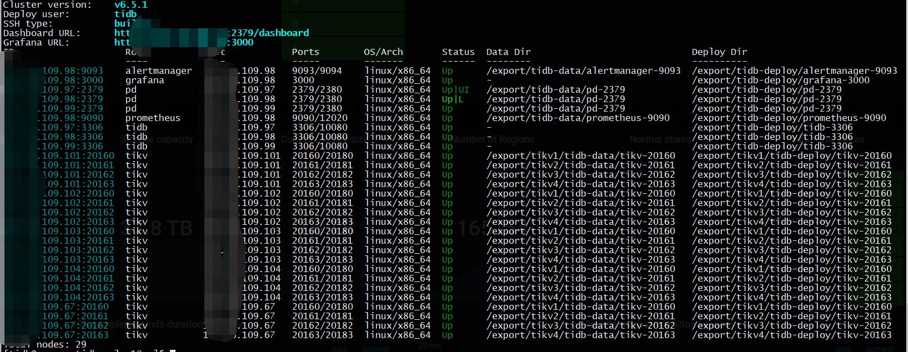Select path /export/tidb-deploy/grafana-3000
Image resolution: width=908 pixels, height=352 pixels.
point(780,80)
